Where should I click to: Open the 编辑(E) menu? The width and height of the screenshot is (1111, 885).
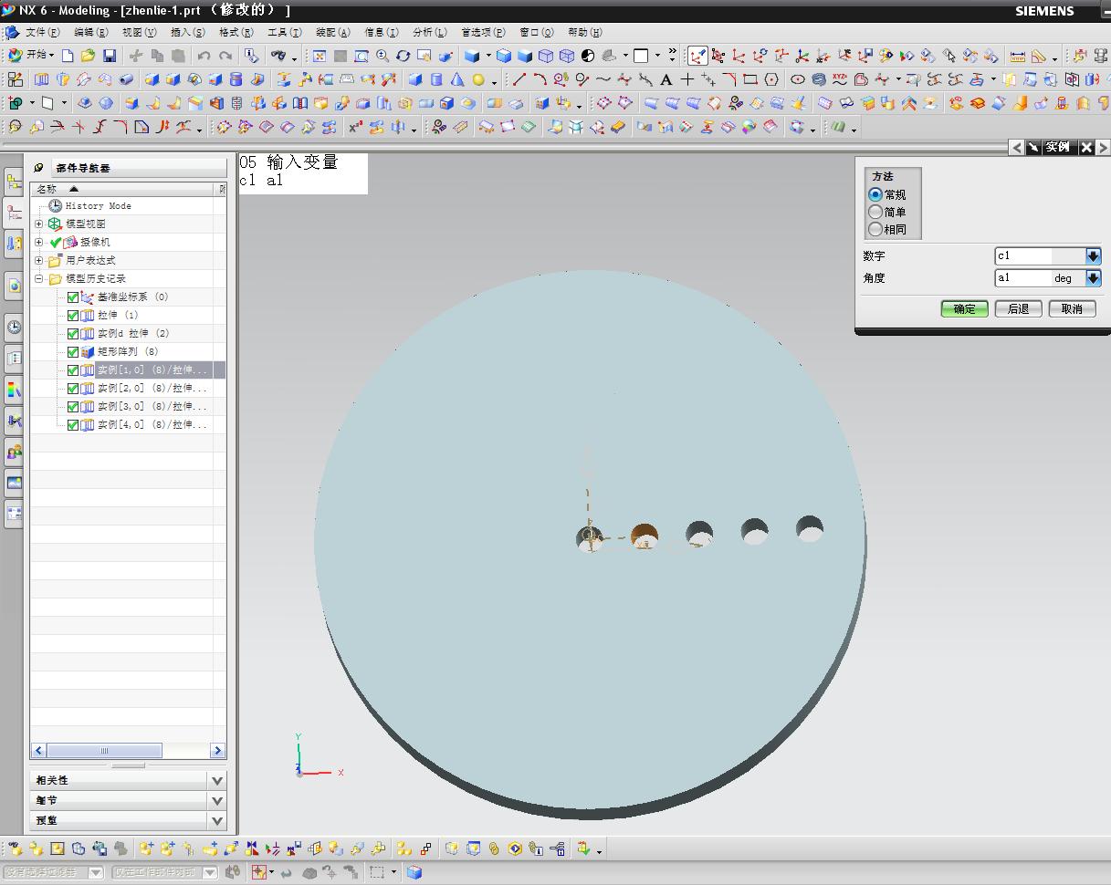click(90, 32)
